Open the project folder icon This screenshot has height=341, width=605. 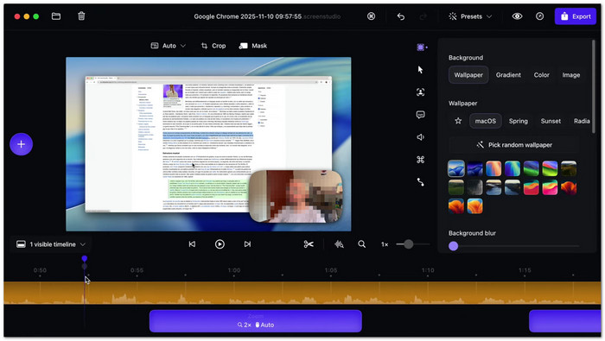pos(56,16)
